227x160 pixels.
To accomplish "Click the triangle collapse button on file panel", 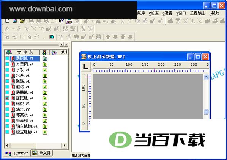I will coord(62,45).
